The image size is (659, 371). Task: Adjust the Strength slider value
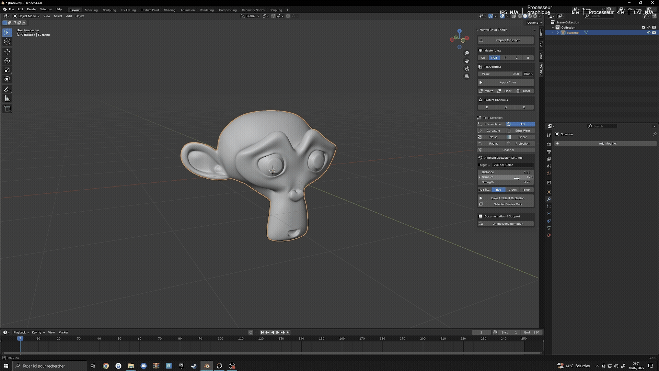click(x=505, y=182)
